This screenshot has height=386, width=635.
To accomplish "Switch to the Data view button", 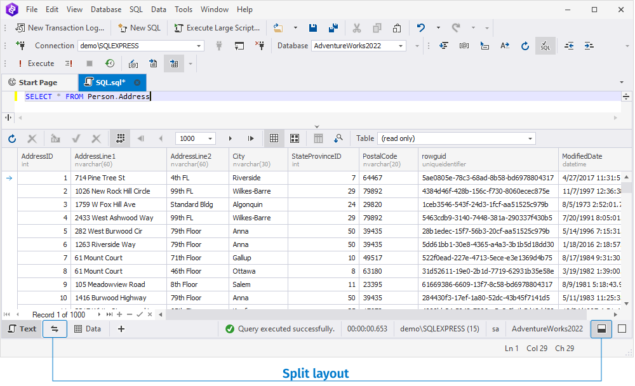I will tap(88, 329).
